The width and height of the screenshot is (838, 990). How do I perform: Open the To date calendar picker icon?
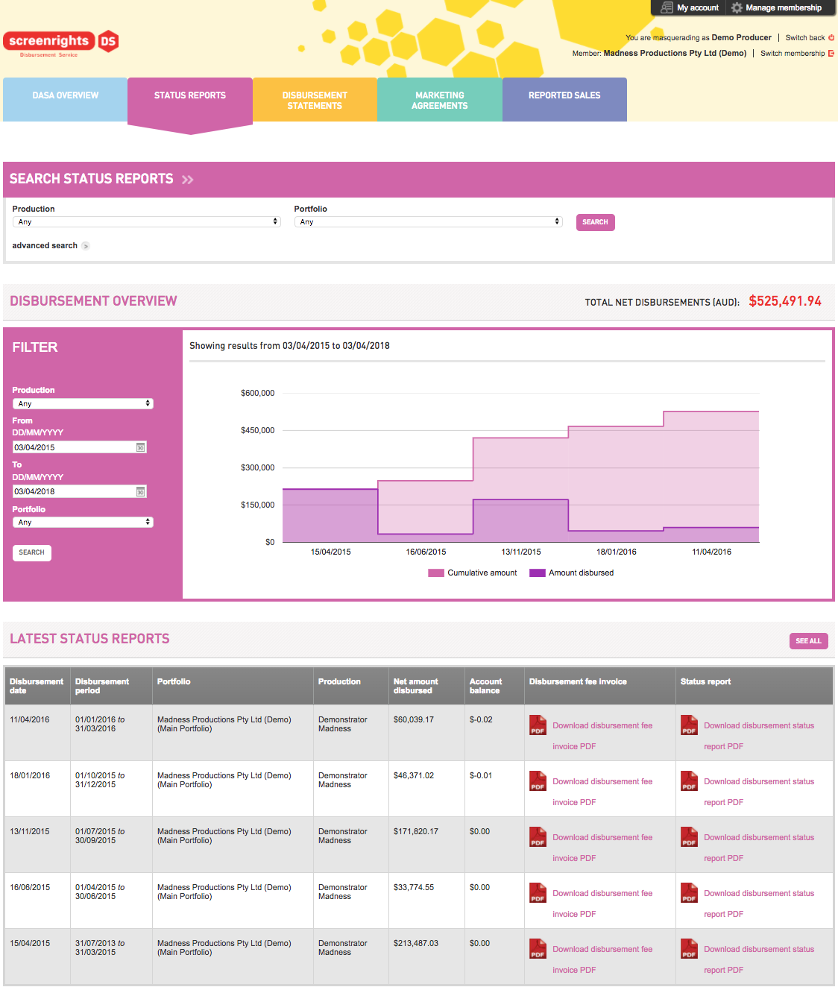(x=140, y=491)
